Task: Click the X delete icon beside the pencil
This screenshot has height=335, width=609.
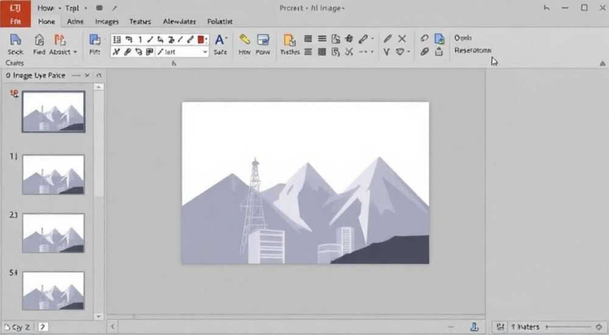Action: point(402,38)
